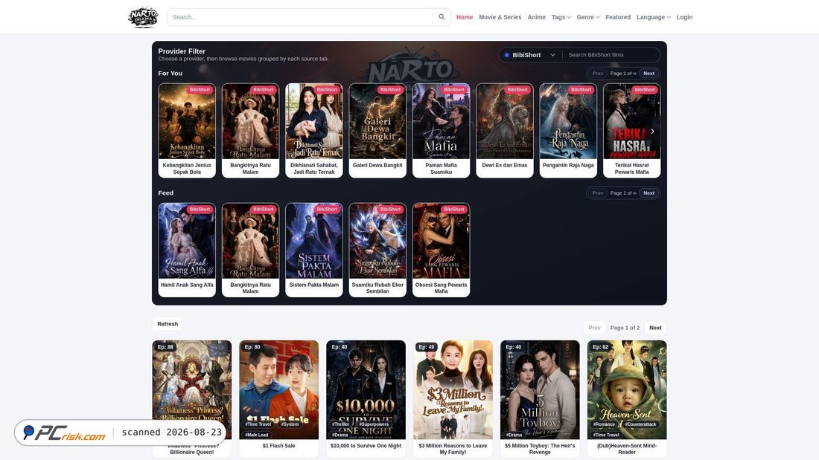Click the Narto Drama logo

[x=143, y=16]
